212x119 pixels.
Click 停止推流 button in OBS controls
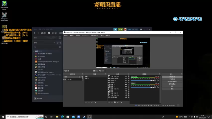(172, 77)
